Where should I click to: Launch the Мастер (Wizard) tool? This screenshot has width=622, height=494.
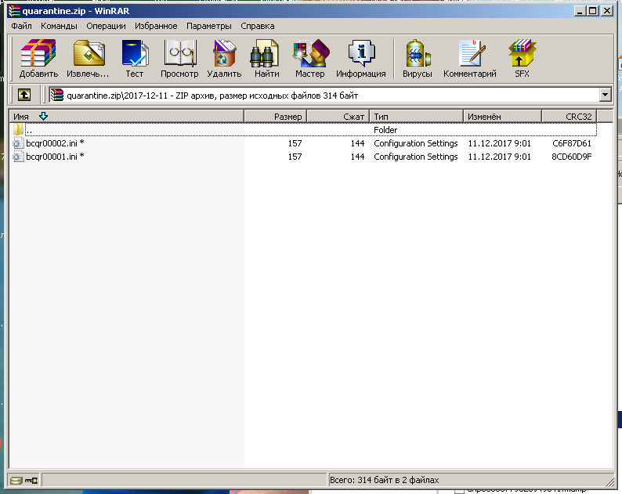pos(309,59)
